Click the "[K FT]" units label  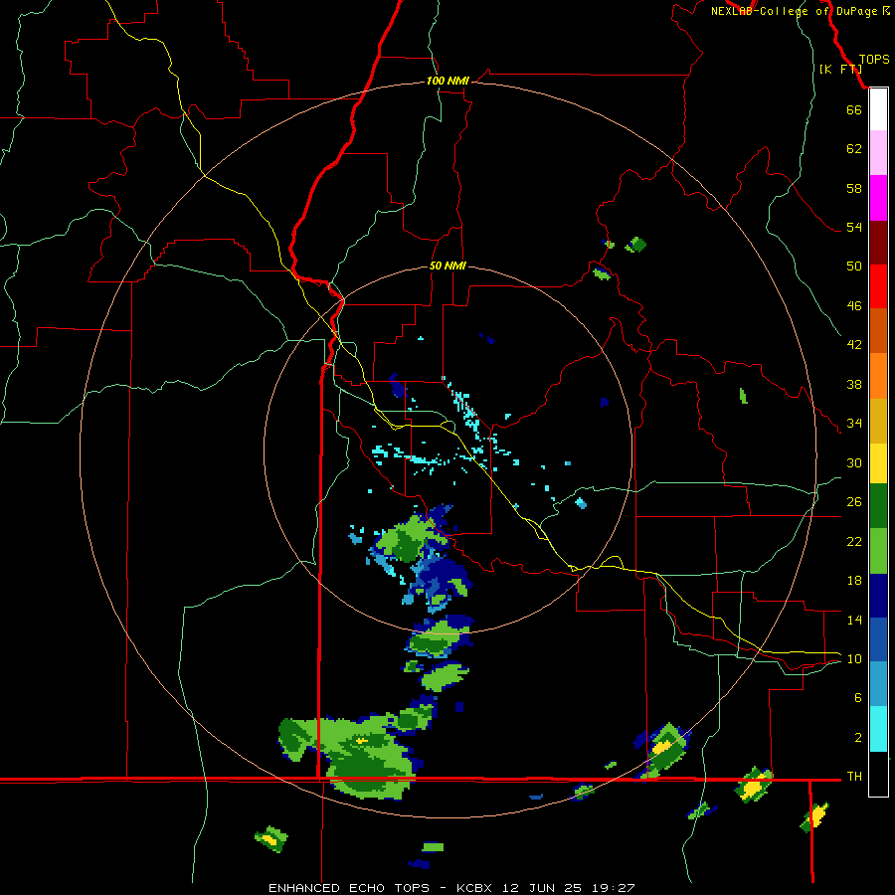pos(840,69)
